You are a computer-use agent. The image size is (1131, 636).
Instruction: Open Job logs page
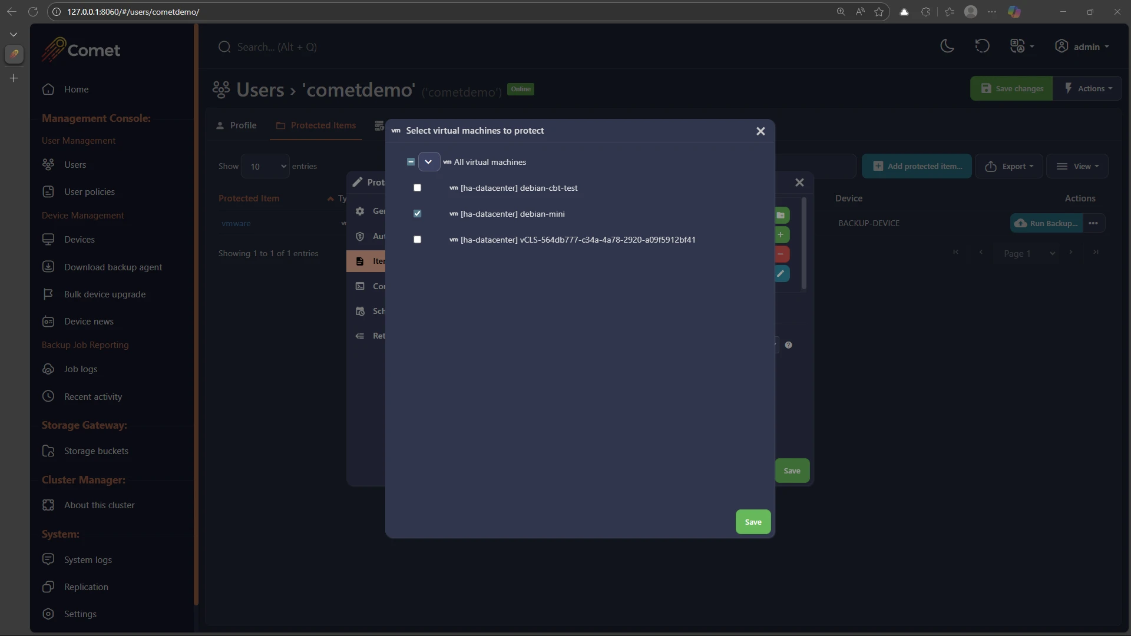(81, 369)
